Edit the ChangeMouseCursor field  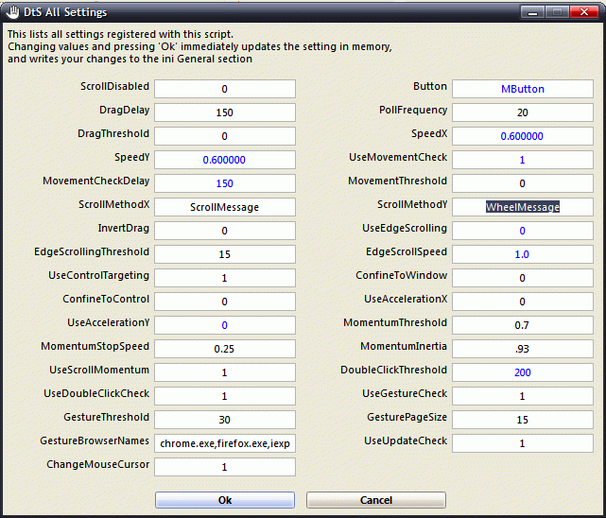pos(225,467)
